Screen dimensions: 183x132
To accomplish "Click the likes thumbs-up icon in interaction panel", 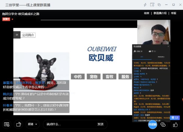I will [x=150, y=51].
